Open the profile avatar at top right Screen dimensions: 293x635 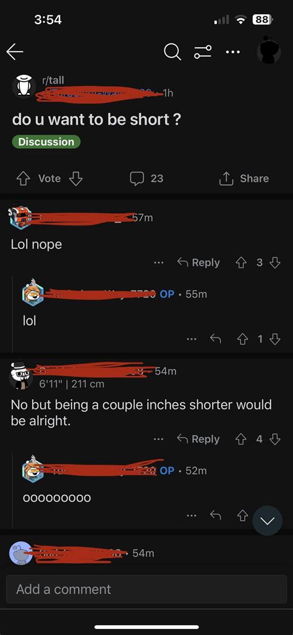tap(269, 50)
